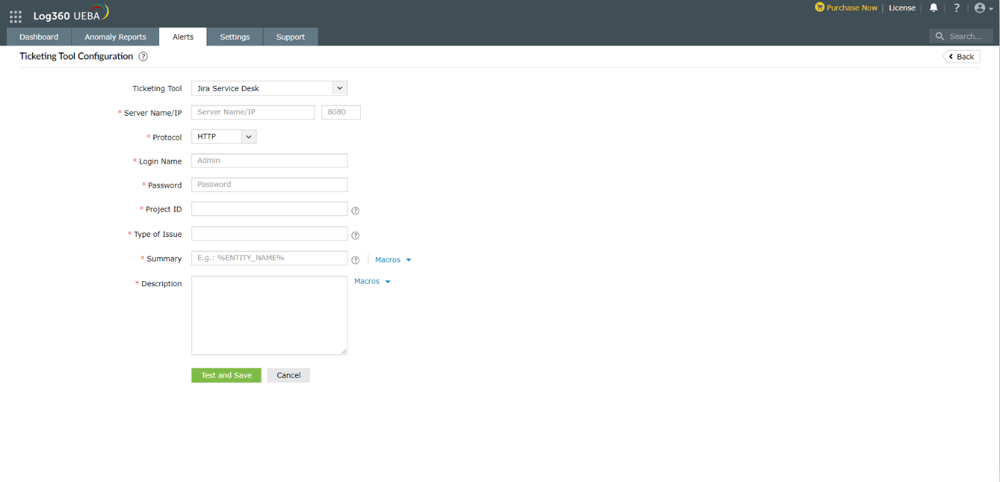1000x482 pixels.
Task: Open the Settings tab
Action: coord(235,37)
